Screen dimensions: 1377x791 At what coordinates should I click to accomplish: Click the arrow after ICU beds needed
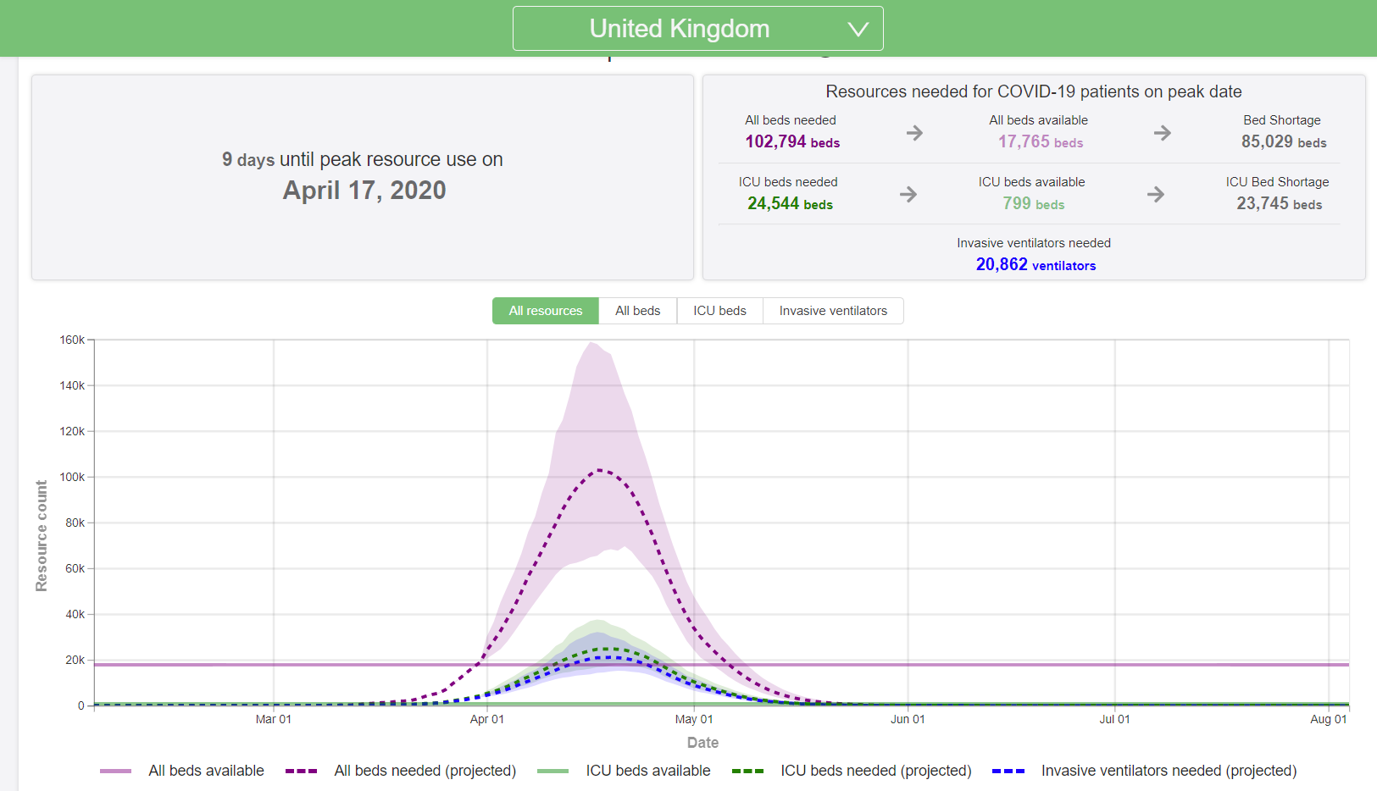tap(908, 195)
